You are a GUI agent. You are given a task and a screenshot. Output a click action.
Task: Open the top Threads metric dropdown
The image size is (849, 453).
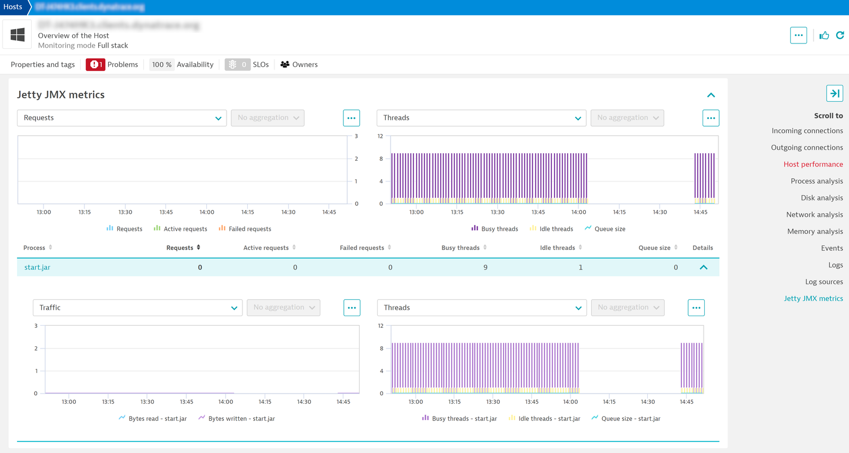481,118
